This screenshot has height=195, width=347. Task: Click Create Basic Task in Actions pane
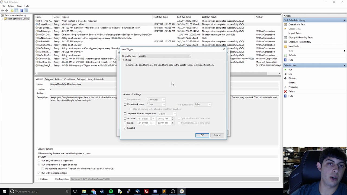pyautogui.click(x=297, y=24)
